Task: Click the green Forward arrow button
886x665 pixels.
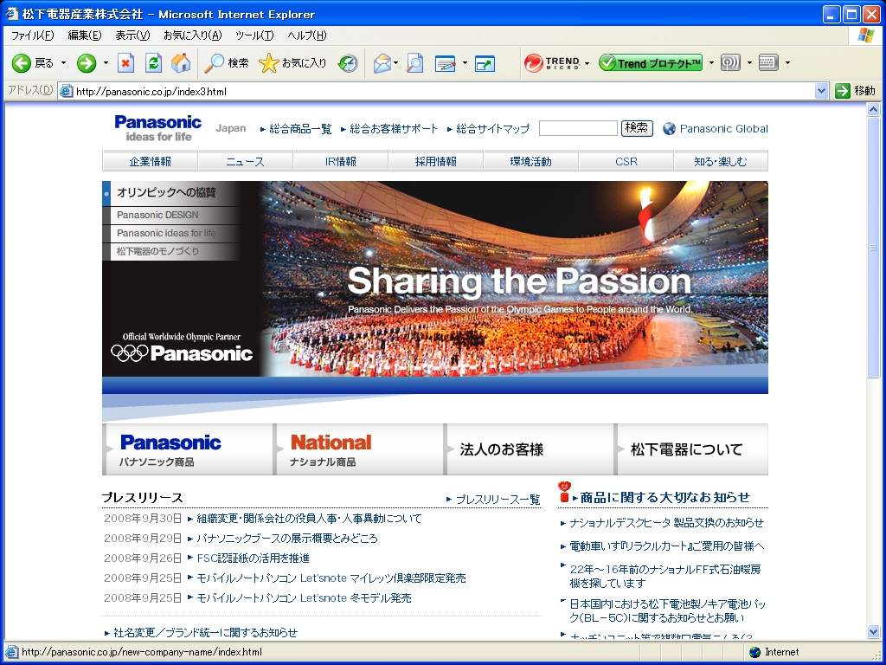Action: click(87, 62)
